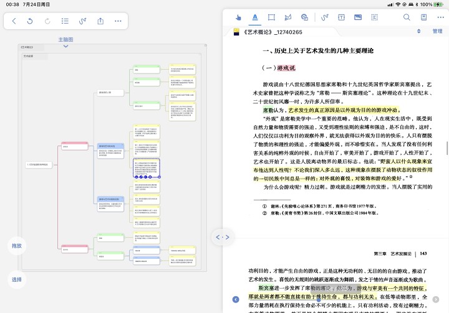Image resolution: width=449 pixels, height=313 pixels.
Task: Activate handwriting tool in mind map toolbar
Action: coord(82,21)
